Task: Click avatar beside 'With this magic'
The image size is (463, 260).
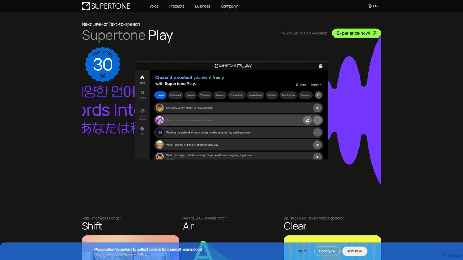Action: 160,156
